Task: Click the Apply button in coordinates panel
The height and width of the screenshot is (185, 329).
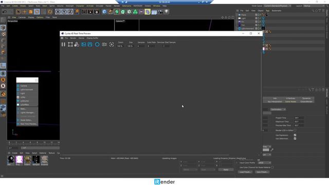Action: pos(226,170)
